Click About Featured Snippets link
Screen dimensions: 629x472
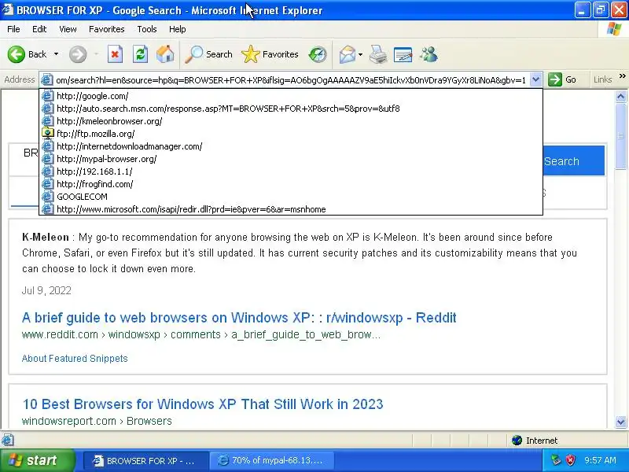point(75,359)
